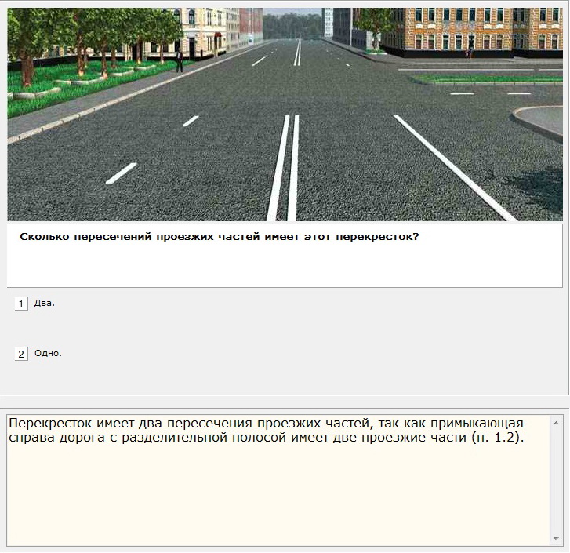This screenshot has height=553, width=570.
Task: Click the intersection road image
Action: [285, 115]
